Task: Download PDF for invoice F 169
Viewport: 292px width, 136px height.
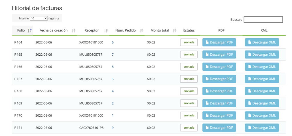Action: point(219,103)
